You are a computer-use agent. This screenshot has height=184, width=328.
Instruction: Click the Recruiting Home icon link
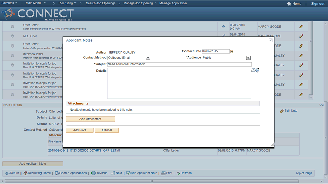click(25, 173)
